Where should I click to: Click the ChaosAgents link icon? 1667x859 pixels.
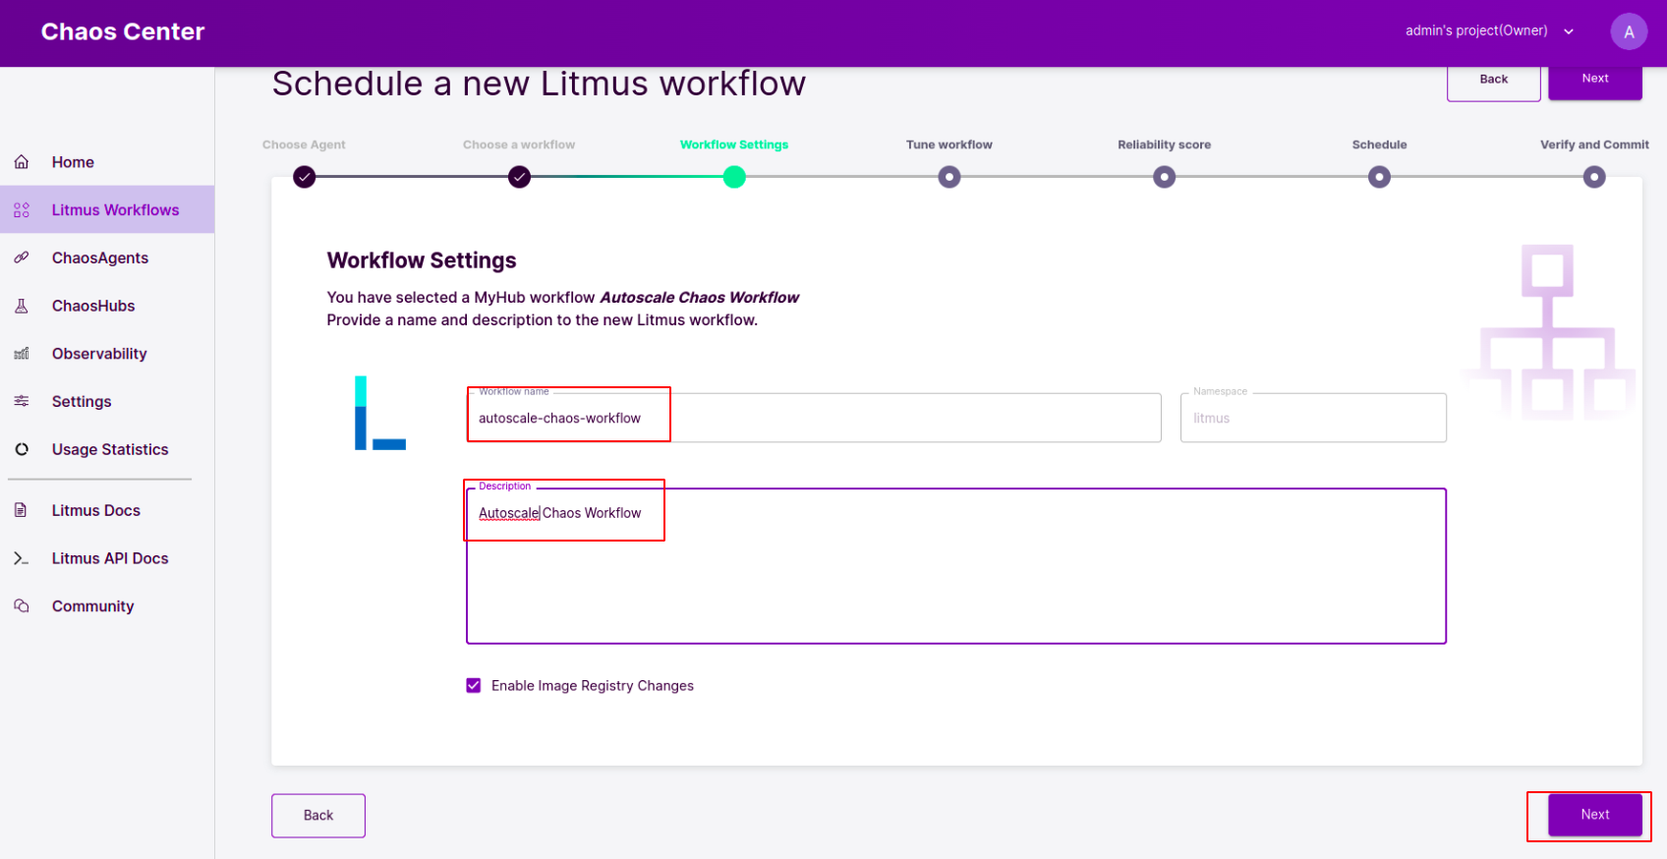point(21,258)
